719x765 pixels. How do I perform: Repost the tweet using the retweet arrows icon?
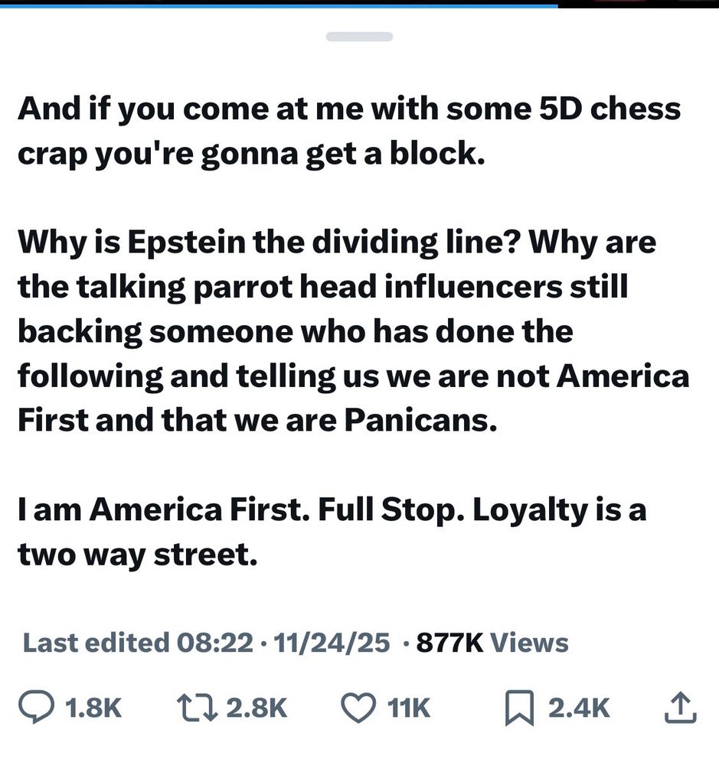pos(197,708)
